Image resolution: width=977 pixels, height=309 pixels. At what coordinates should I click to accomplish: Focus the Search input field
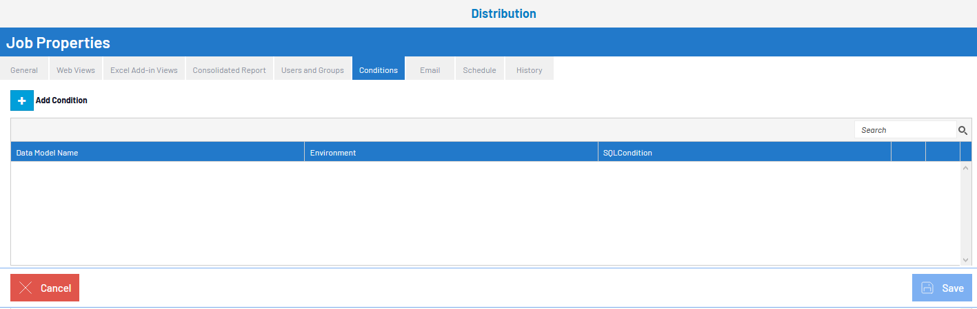pos(905,130)
